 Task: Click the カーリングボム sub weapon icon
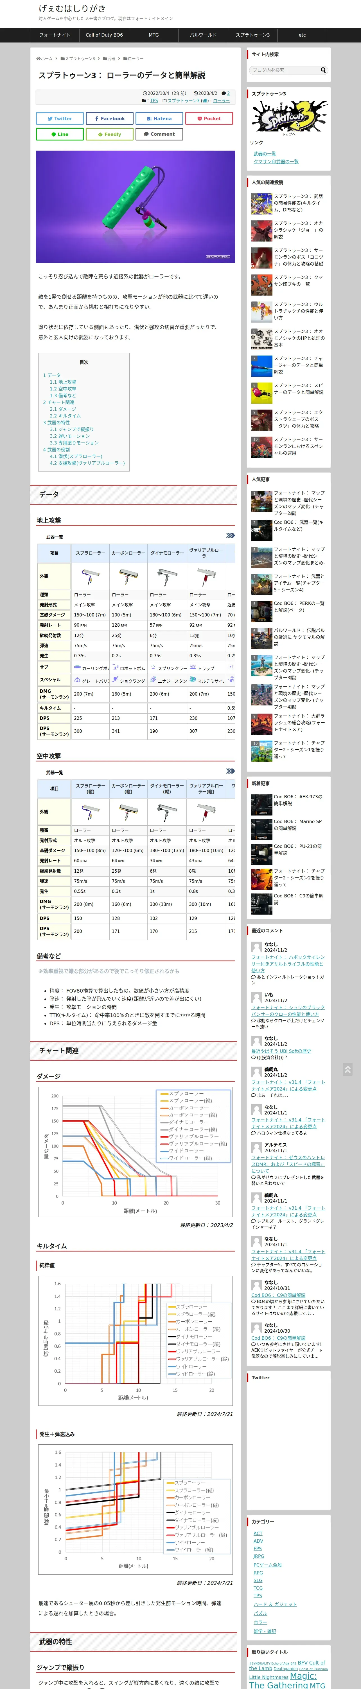(77, 667)
